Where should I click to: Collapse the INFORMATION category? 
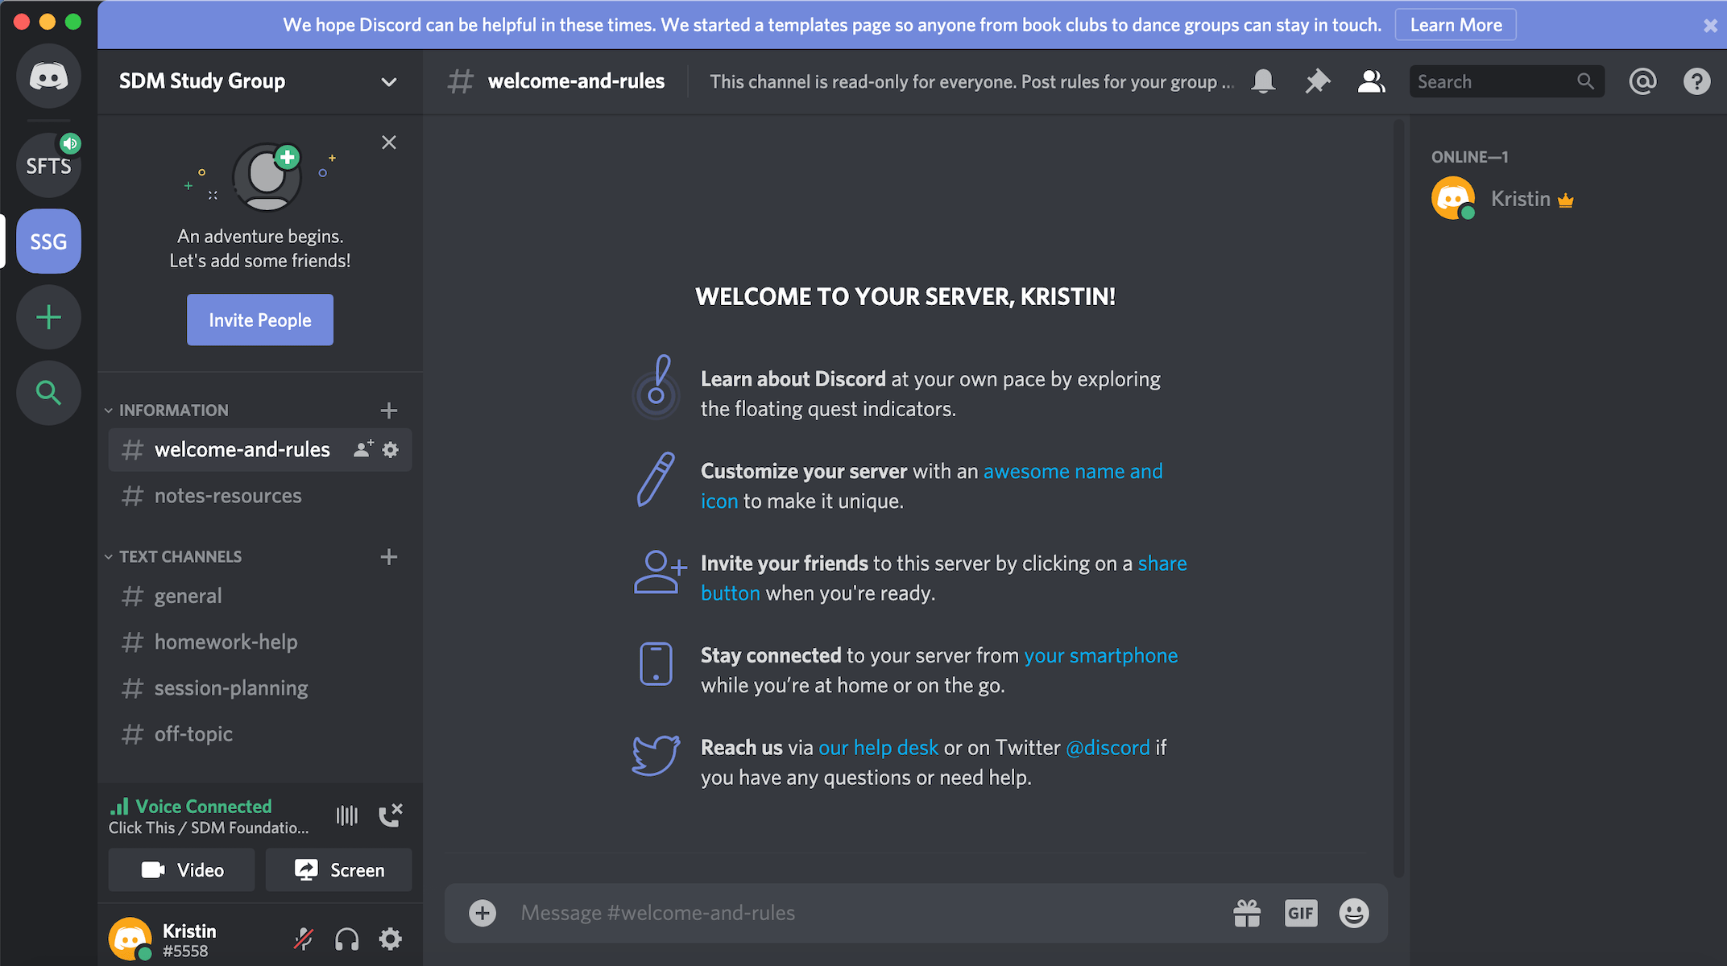(173, 411)
